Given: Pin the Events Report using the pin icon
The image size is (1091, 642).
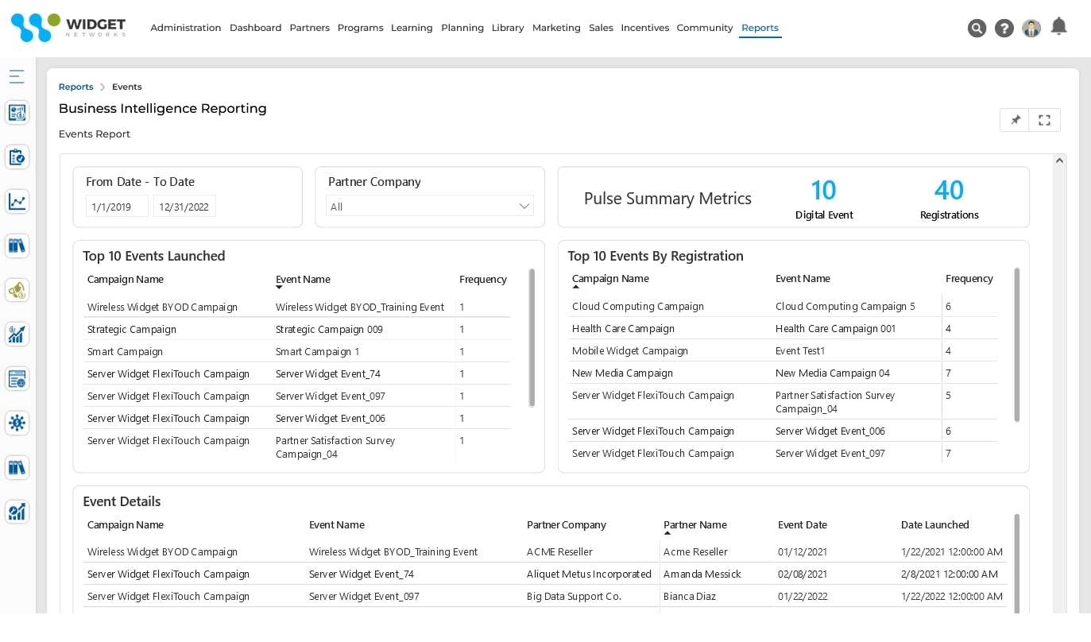Looking at the screenshot, I should click(1015, 119).
